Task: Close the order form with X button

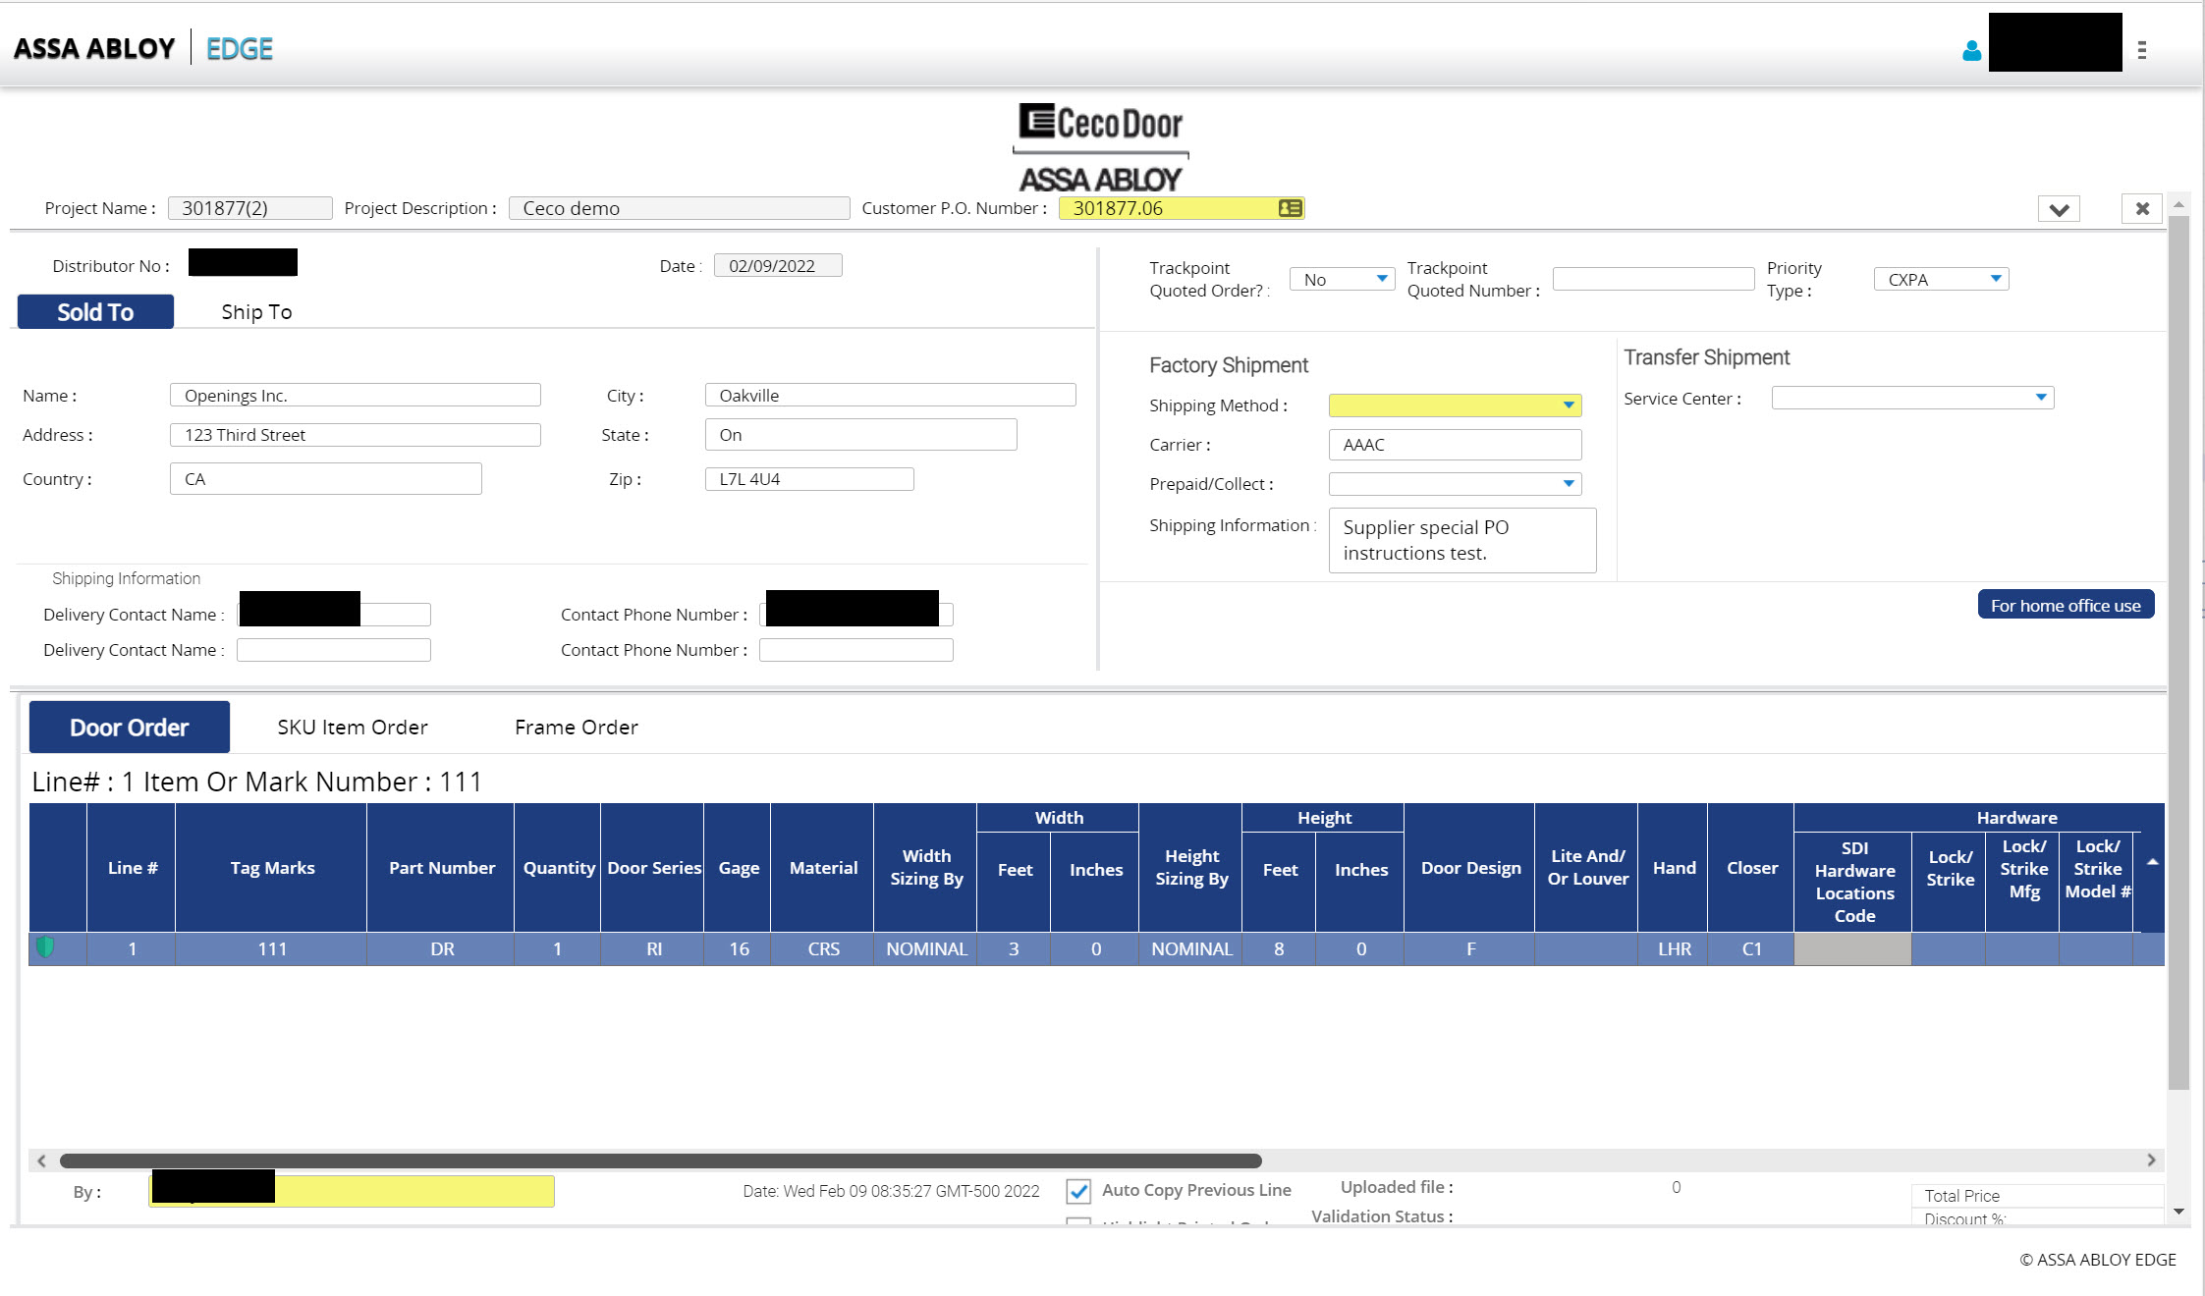Action: (2142, 209)
